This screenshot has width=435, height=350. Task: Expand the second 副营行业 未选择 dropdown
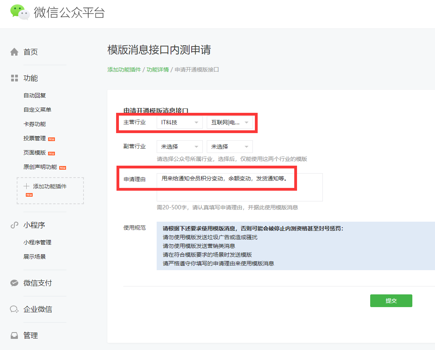click(x=229, y=147)
